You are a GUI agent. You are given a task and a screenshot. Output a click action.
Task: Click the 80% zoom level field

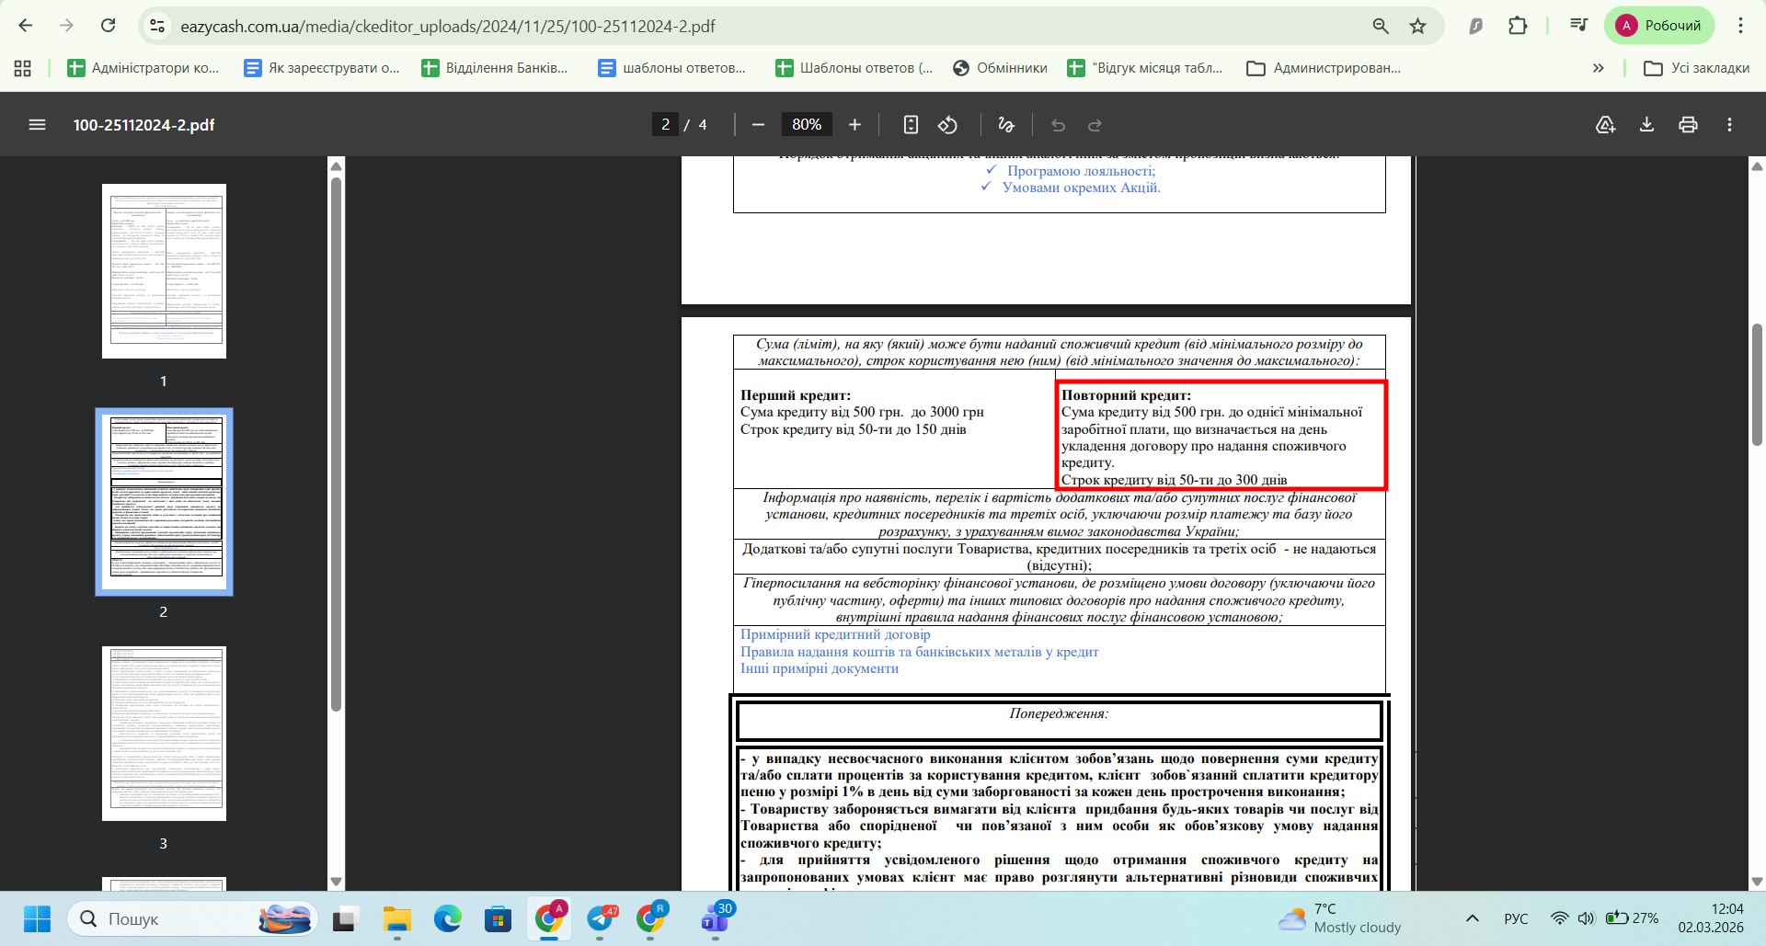[x=807, y=124]
